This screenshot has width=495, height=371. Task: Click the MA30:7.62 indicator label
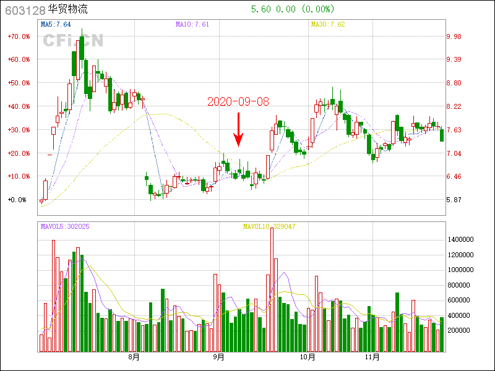[328, 24]
